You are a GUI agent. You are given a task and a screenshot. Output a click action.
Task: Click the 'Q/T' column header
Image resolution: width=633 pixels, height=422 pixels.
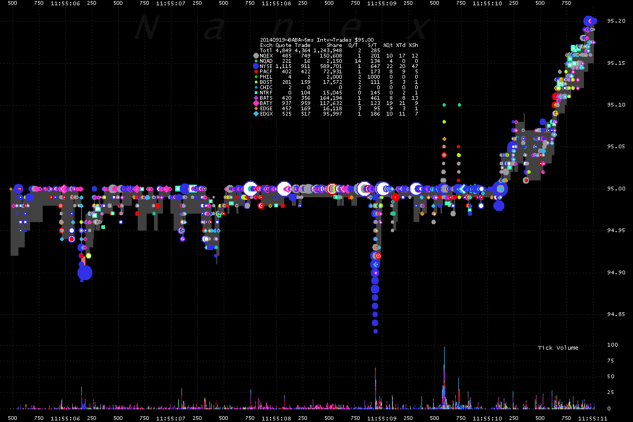[353, 45]
